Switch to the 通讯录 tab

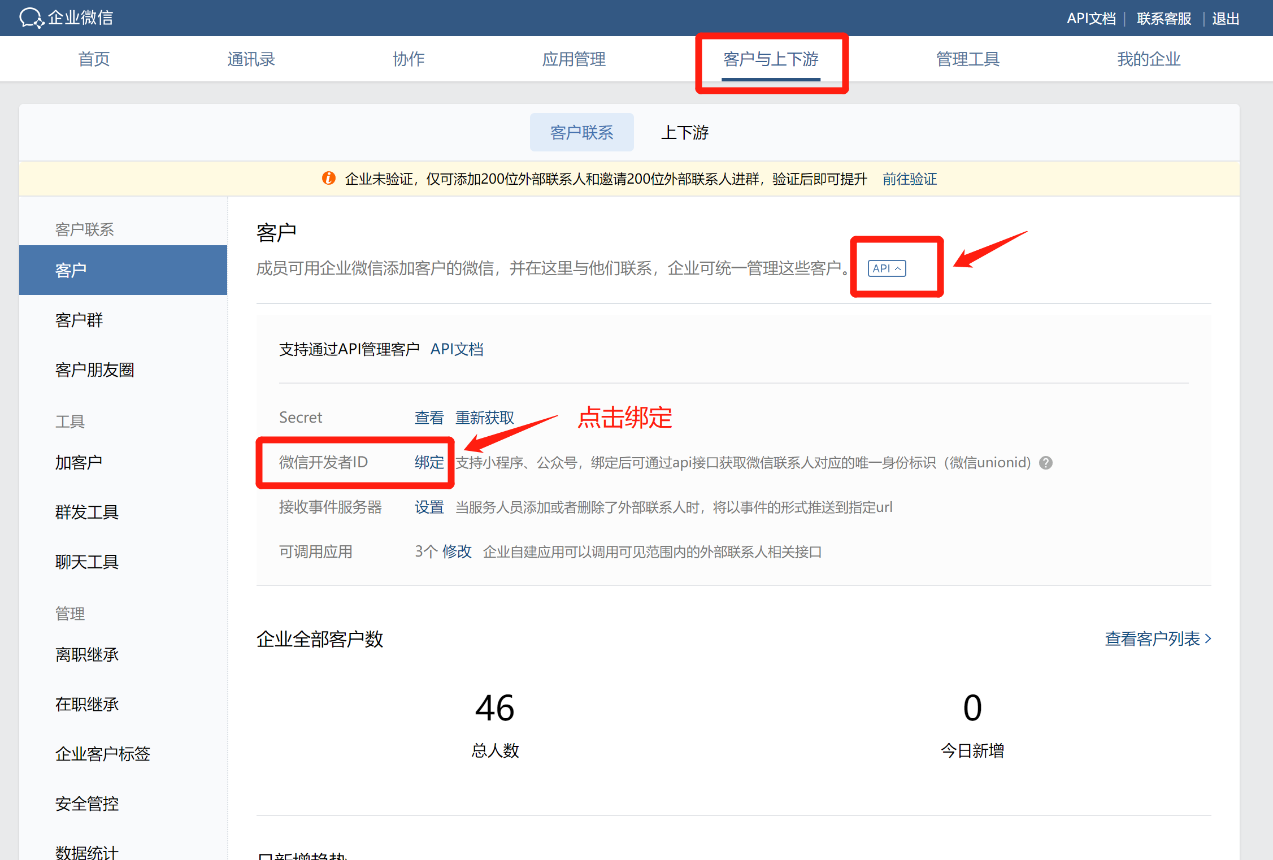pyautogui.click(x=251, y=59)
